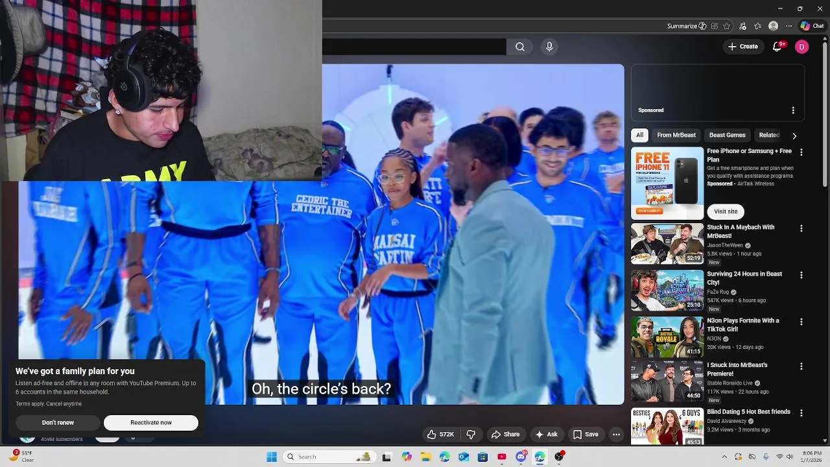Open Copilot from the taskbar
The image size is (830, 467).
click(407, 457)
